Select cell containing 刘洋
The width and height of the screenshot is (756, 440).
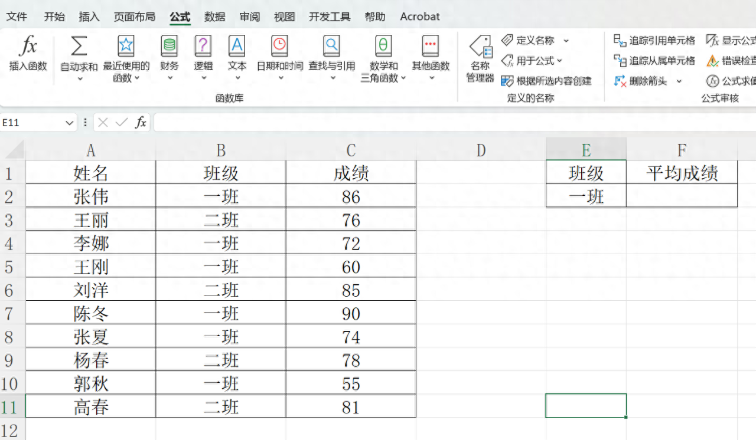91,290
